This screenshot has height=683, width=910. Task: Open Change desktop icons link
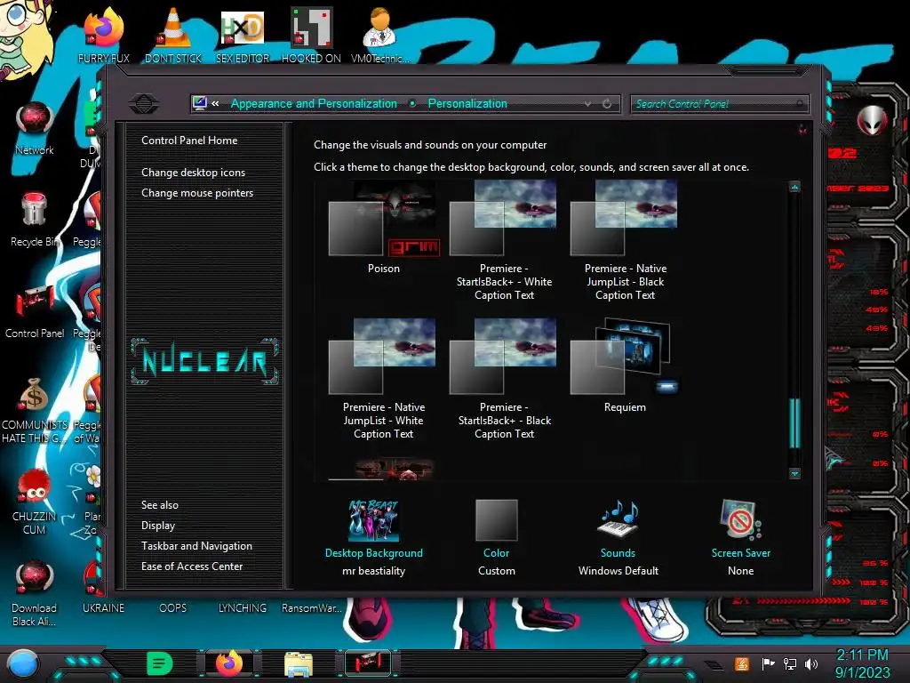193,173
